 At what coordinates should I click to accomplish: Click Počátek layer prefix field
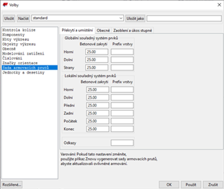[122, 121]
